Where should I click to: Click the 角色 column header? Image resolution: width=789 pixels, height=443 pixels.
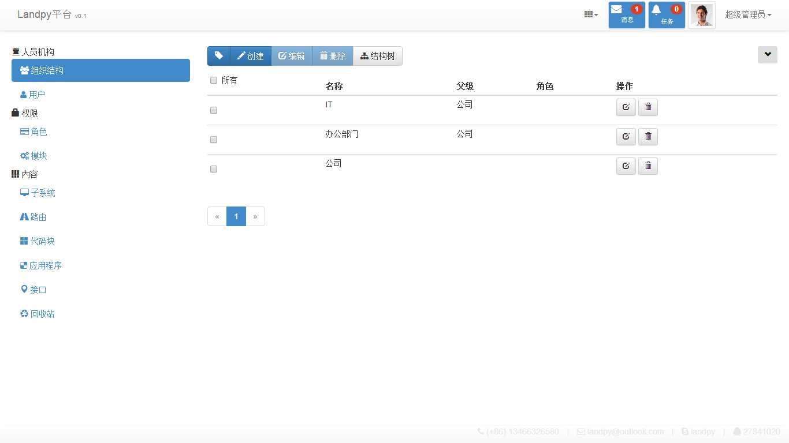point(545,86)
